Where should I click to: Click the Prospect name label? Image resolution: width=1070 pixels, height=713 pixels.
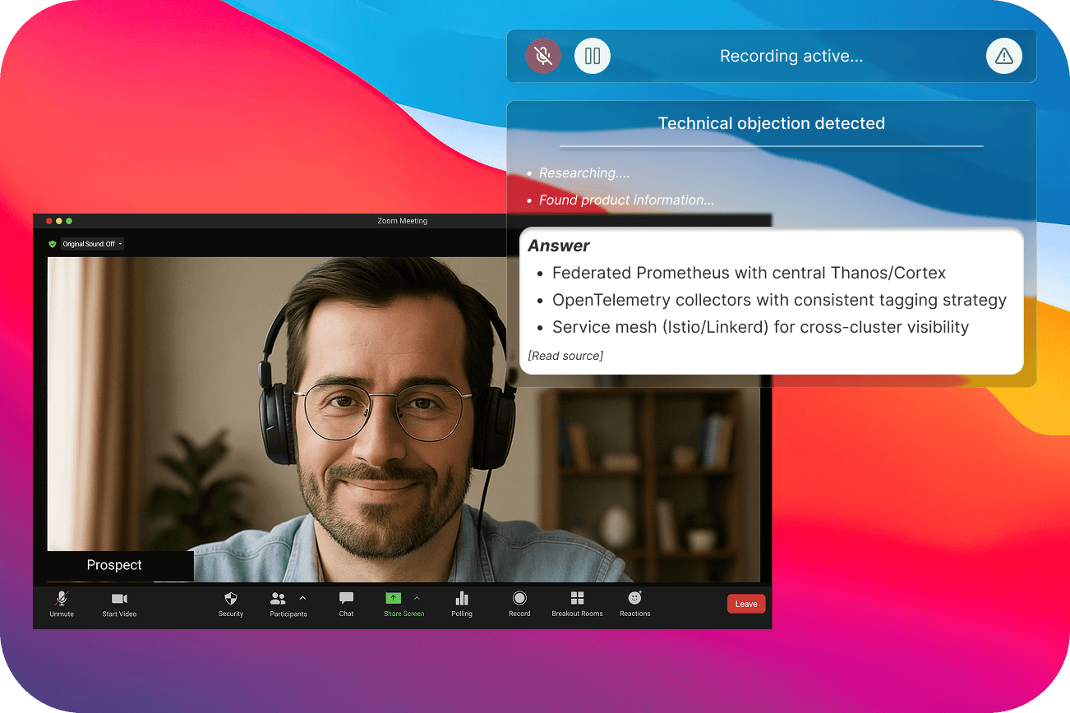114,565
